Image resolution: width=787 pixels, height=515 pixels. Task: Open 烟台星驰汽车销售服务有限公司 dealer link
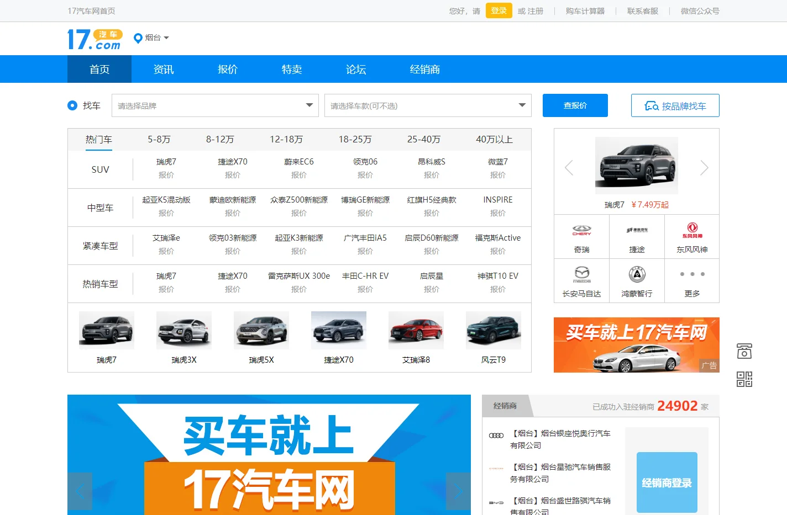click(560, 473)
